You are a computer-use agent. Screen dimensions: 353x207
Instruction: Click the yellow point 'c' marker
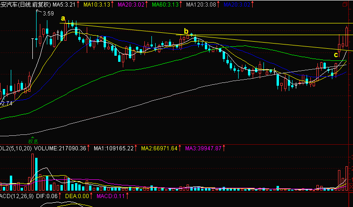click(336, 55)
